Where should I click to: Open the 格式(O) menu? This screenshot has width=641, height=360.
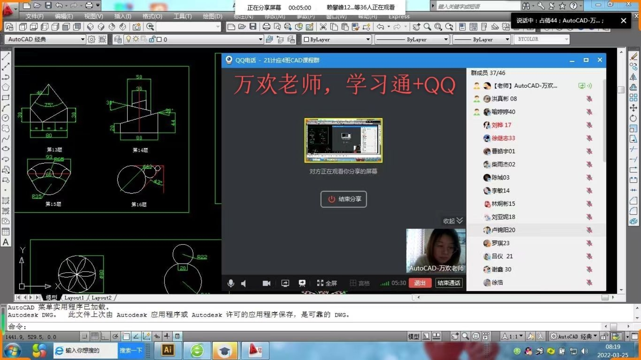[152, 16]
